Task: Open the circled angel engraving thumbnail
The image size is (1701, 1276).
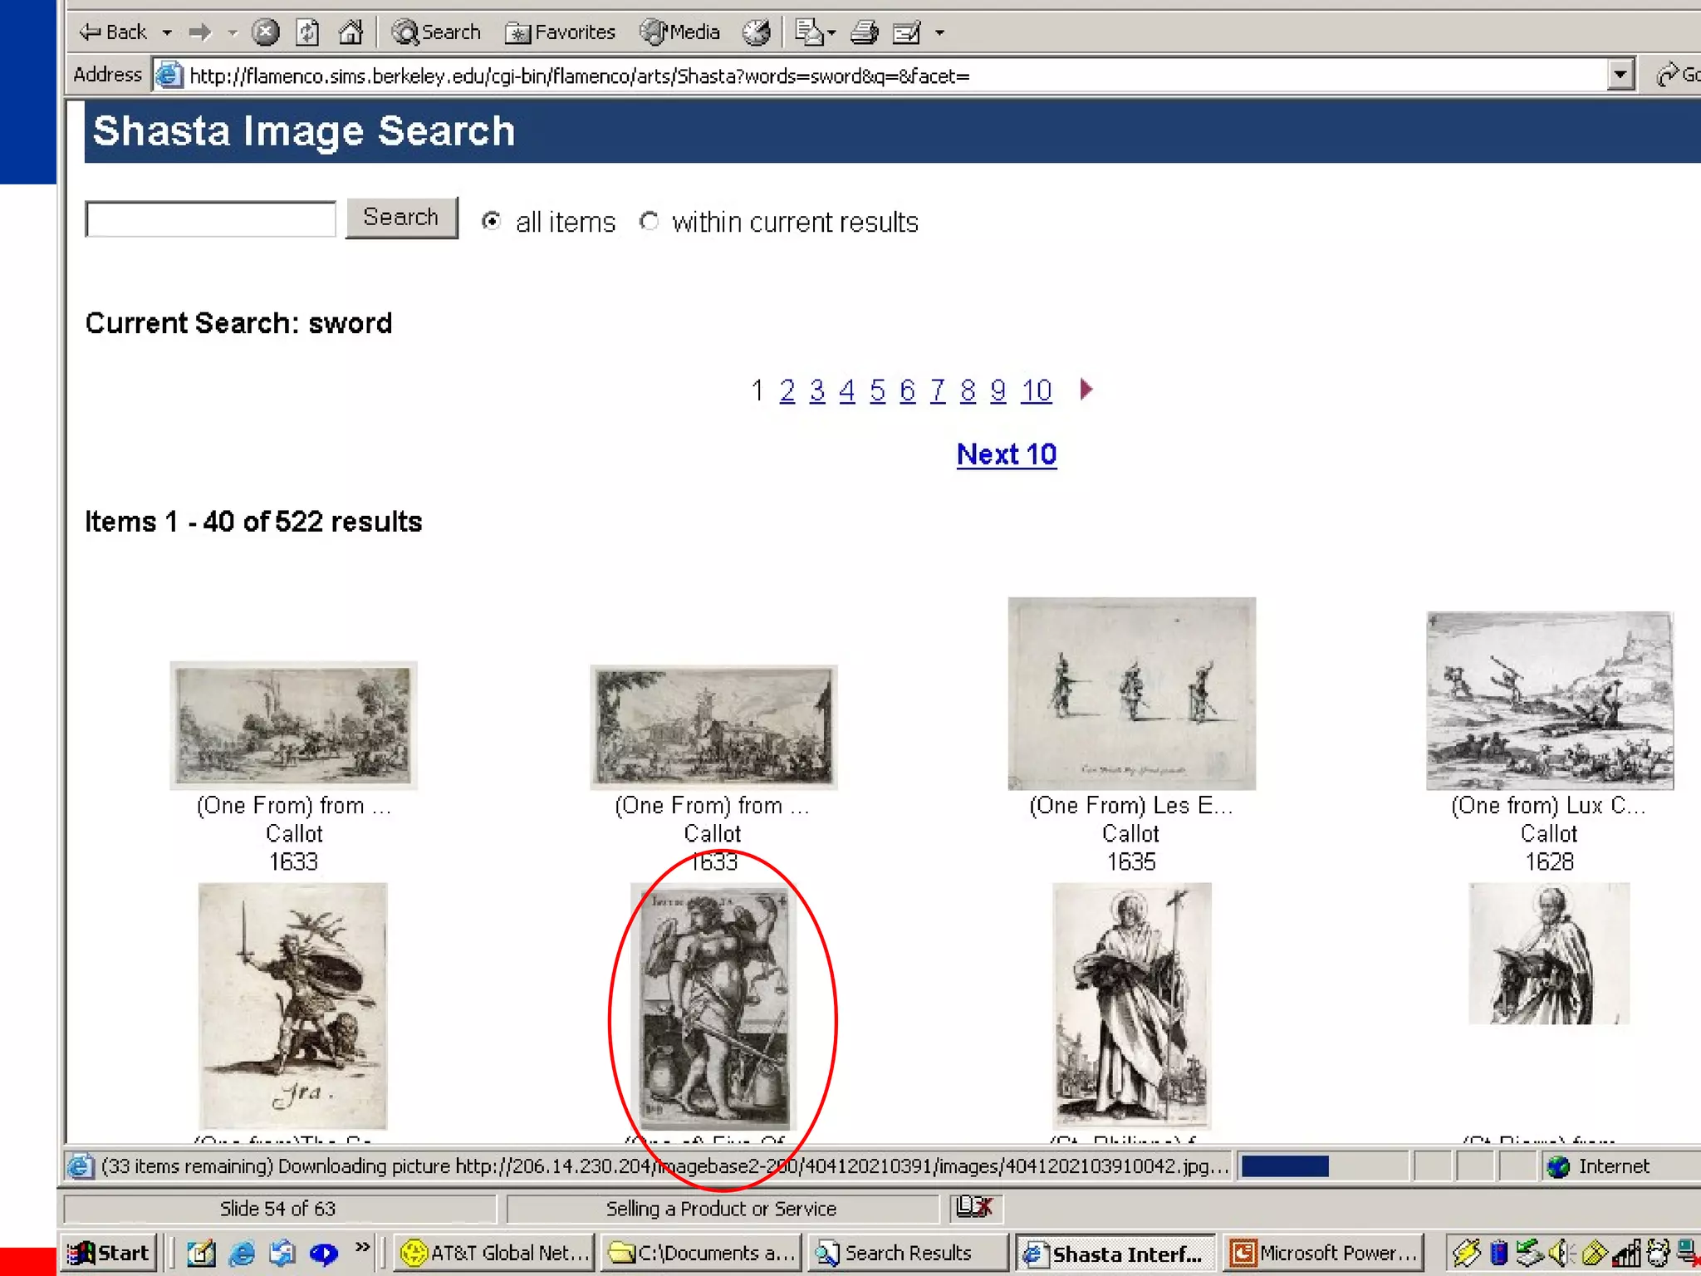Action: (x=713, y=1005)
